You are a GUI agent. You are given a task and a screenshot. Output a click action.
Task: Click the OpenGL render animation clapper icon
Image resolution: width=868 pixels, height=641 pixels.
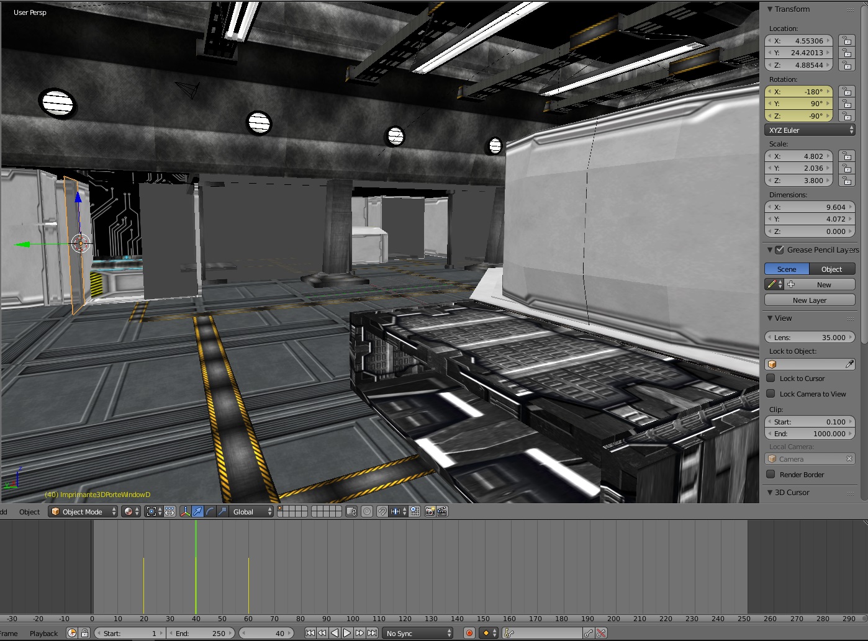click(442, 511)
